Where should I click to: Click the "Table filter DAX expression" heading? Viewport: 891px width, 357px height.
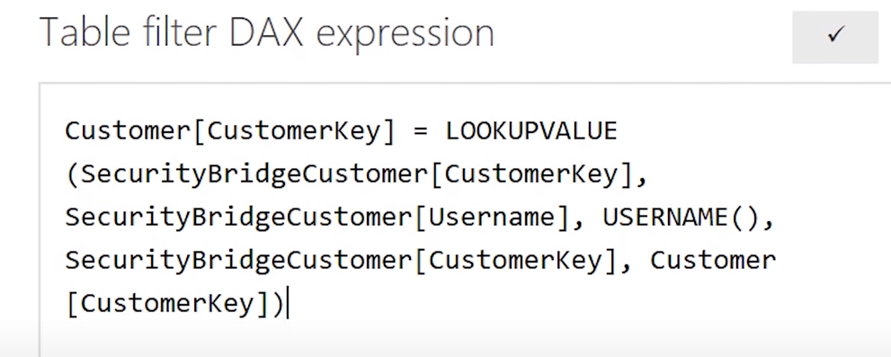[266, 32]
